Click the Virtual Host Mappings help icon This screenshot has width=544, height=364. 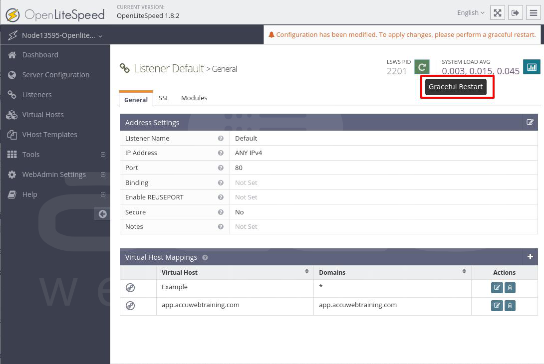[x=205, y=258]
